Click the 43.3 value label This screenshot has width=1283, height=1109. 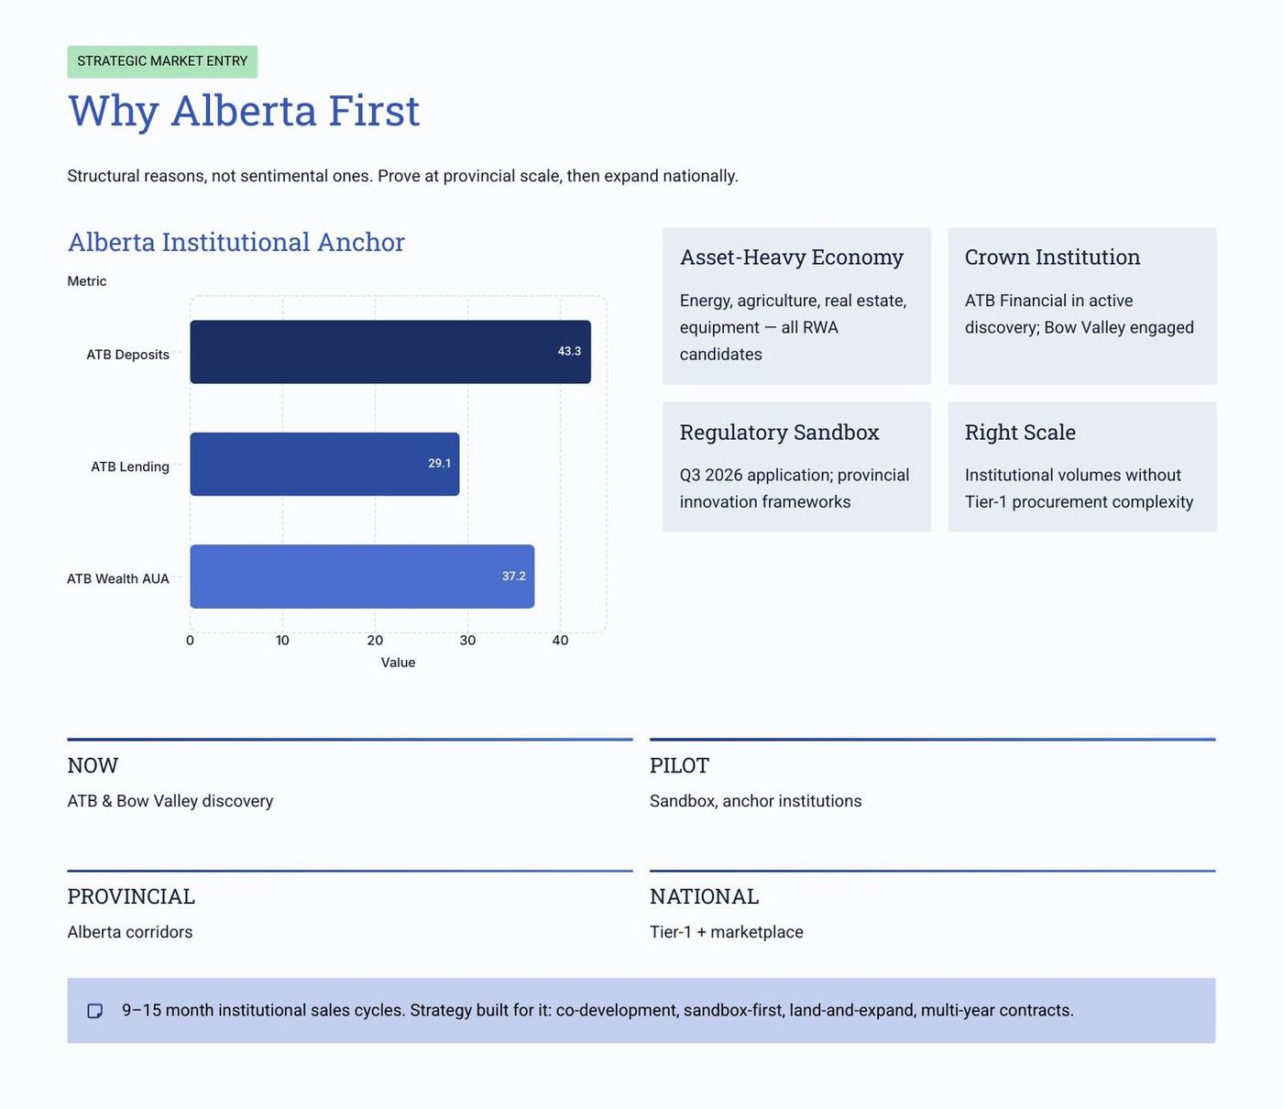tap(569, 351)
